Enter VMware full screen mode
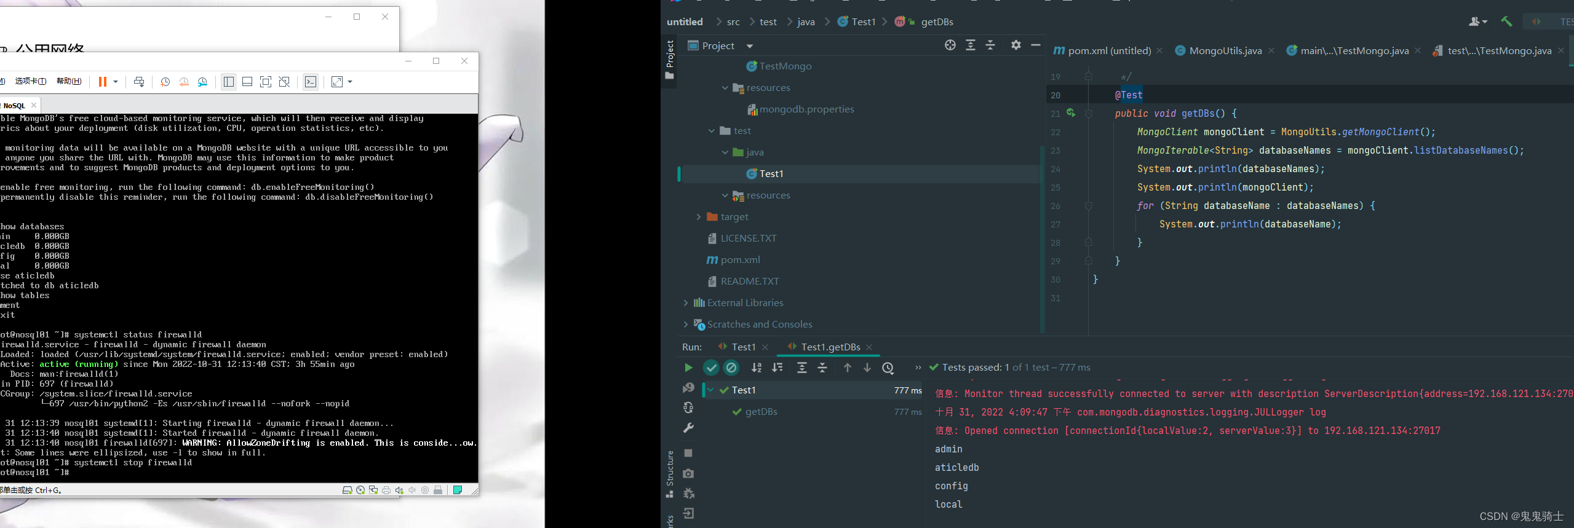This screenshot has height=528, width=1574. click(266, 82)
